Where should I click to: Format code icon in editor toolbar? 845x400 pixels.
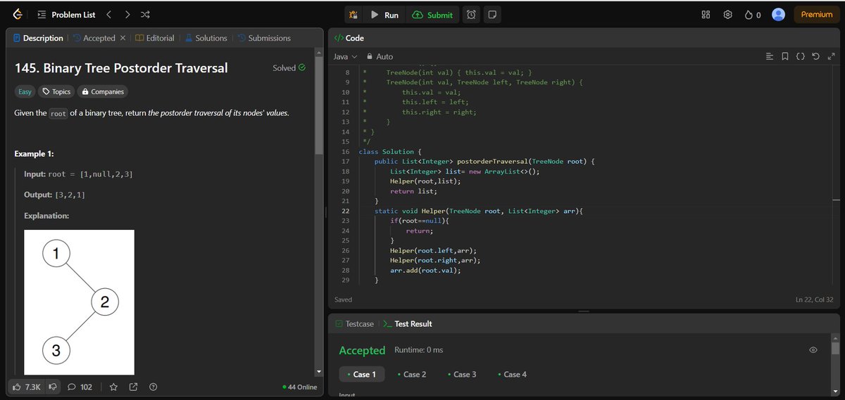click(769, 56)
